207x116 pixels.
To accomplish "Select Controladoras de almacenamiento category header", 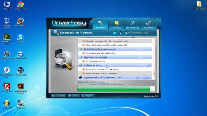I will pyautogui.click(x=115, y=49).
